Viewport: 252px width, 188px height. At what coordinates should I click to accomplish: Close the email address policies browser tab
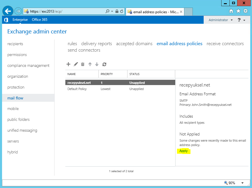point(181,12)
